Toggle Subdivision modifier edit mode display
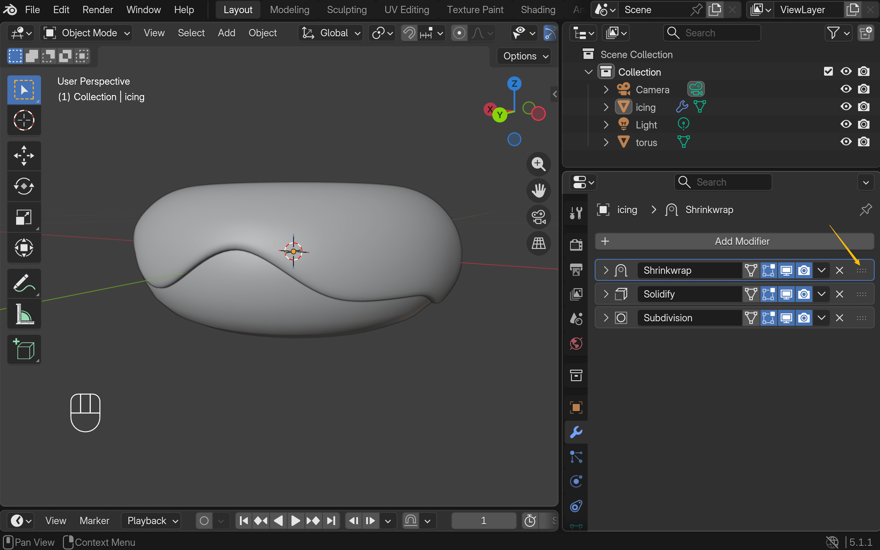This screenshot has height=550, width=880. [768, 318]
